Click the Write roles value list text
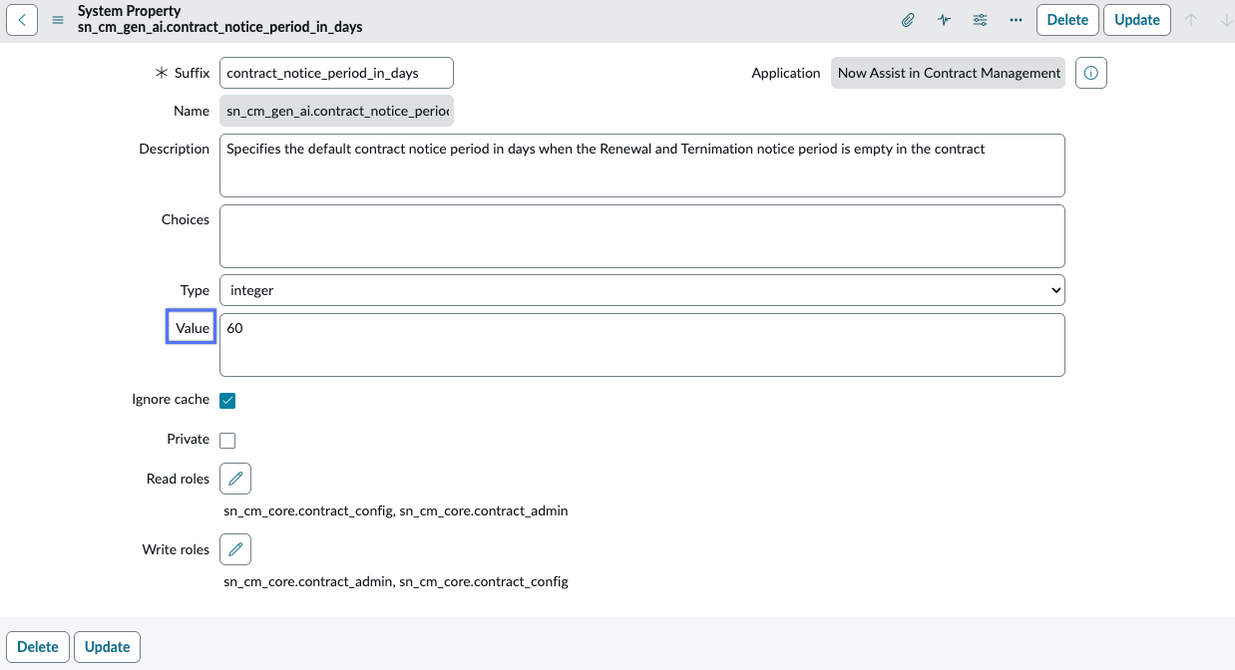 point(396,581)
